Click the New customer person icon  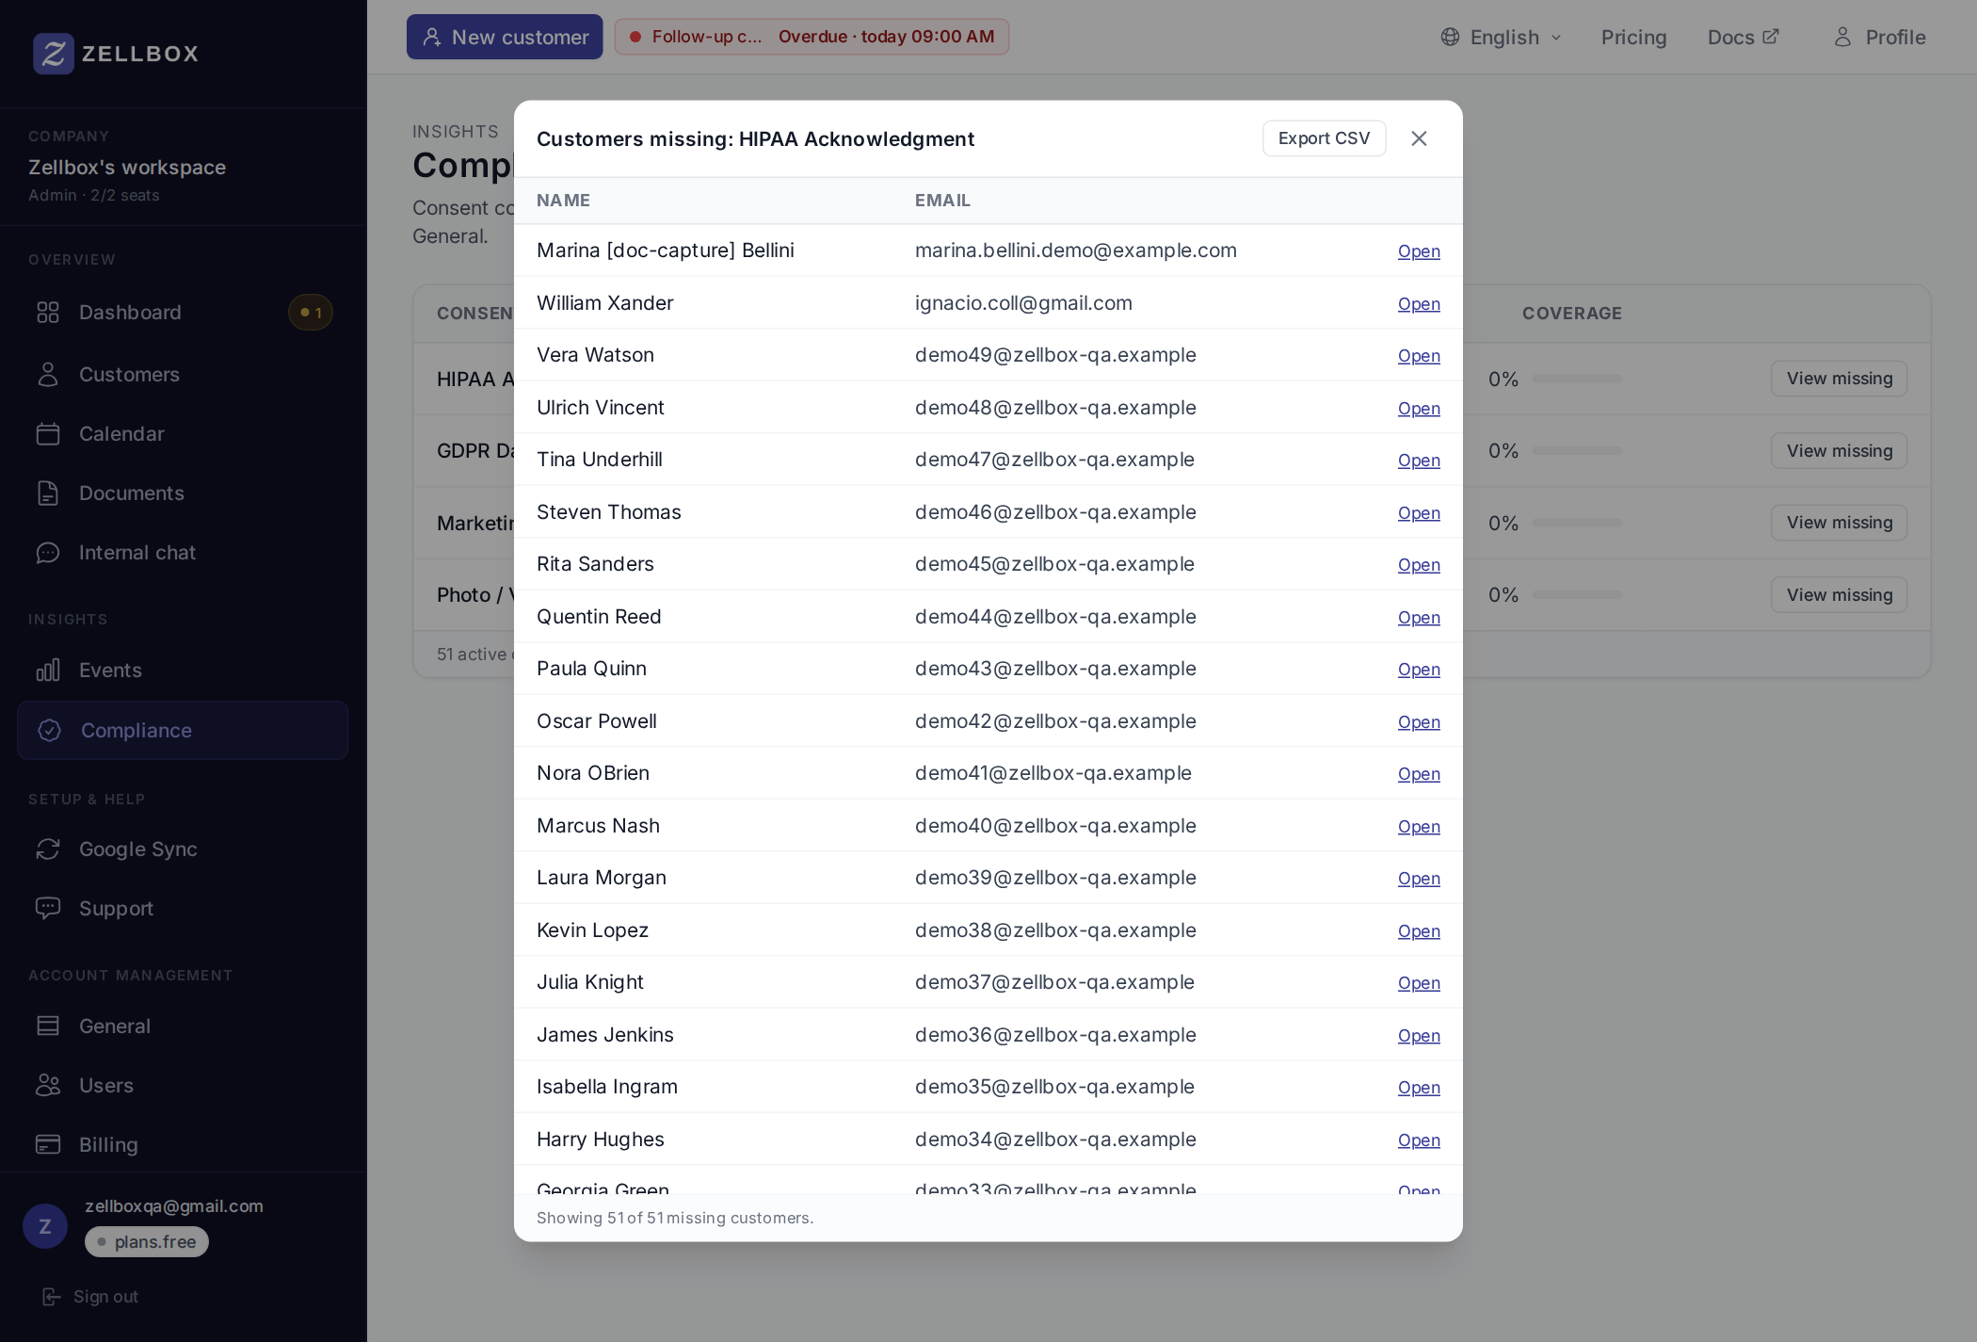[432, 37]
